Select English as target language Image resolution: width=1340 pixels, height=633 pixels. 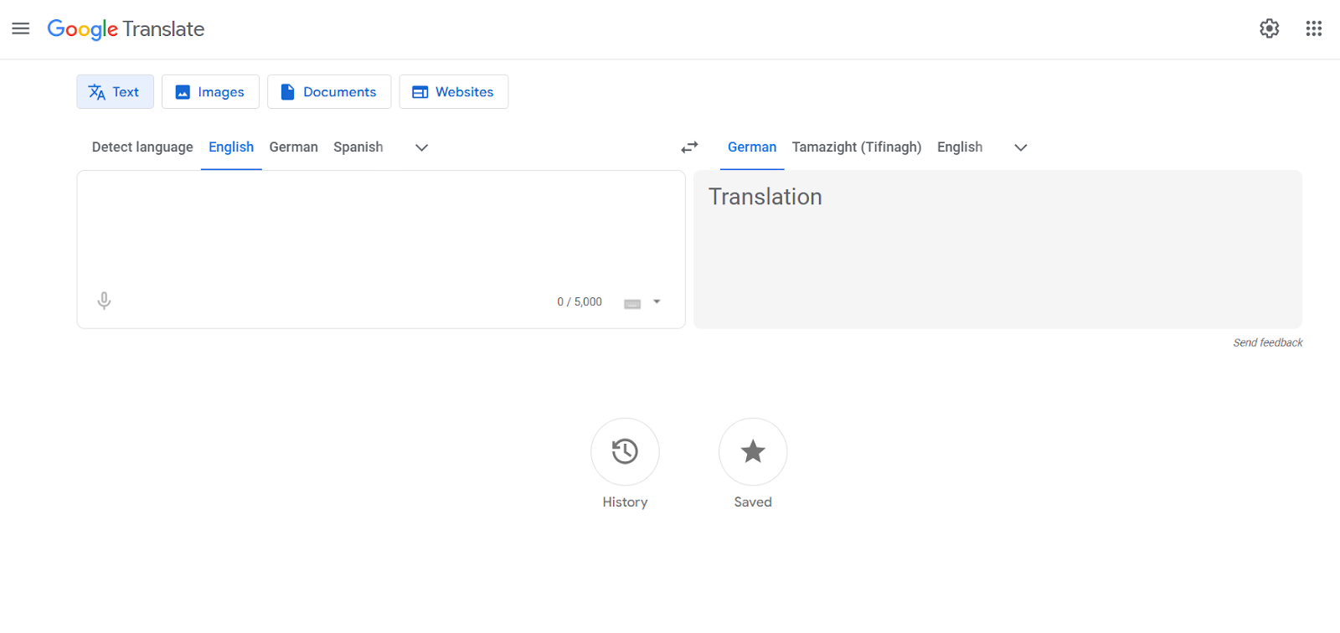click(960, 147)
